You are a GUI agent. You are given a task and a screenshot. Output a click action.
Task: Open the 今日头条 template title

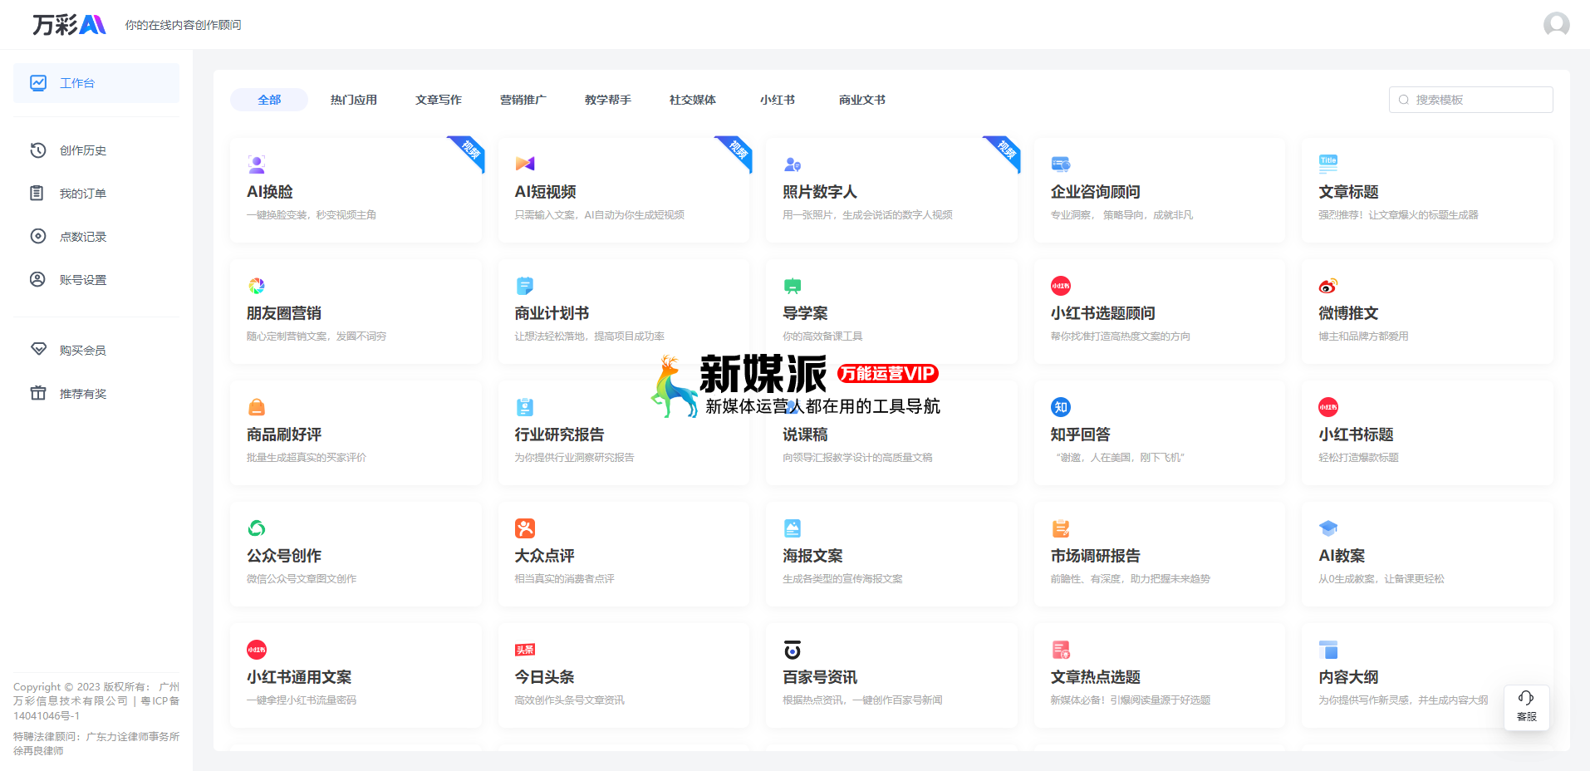544,677
